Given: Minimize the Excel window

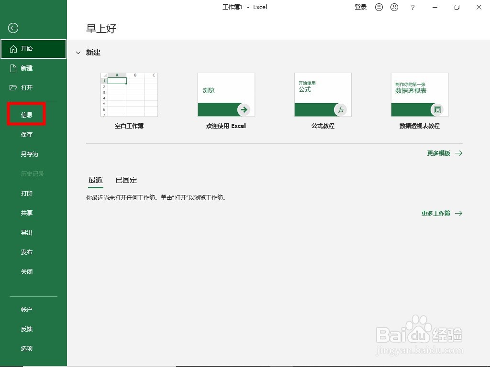Looking at the screenshot, I should coord(434,7).
